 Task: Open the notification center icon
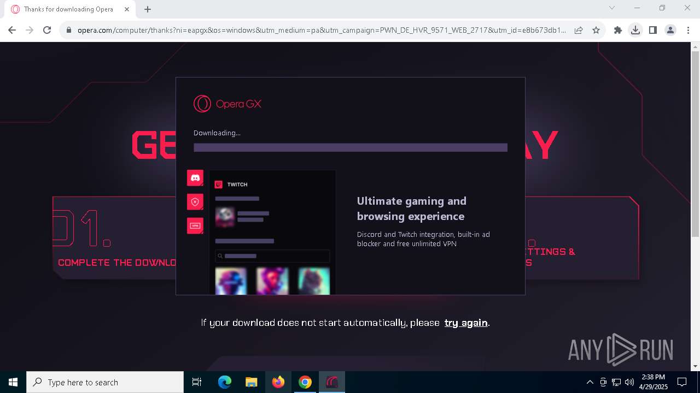coord(682,382)
